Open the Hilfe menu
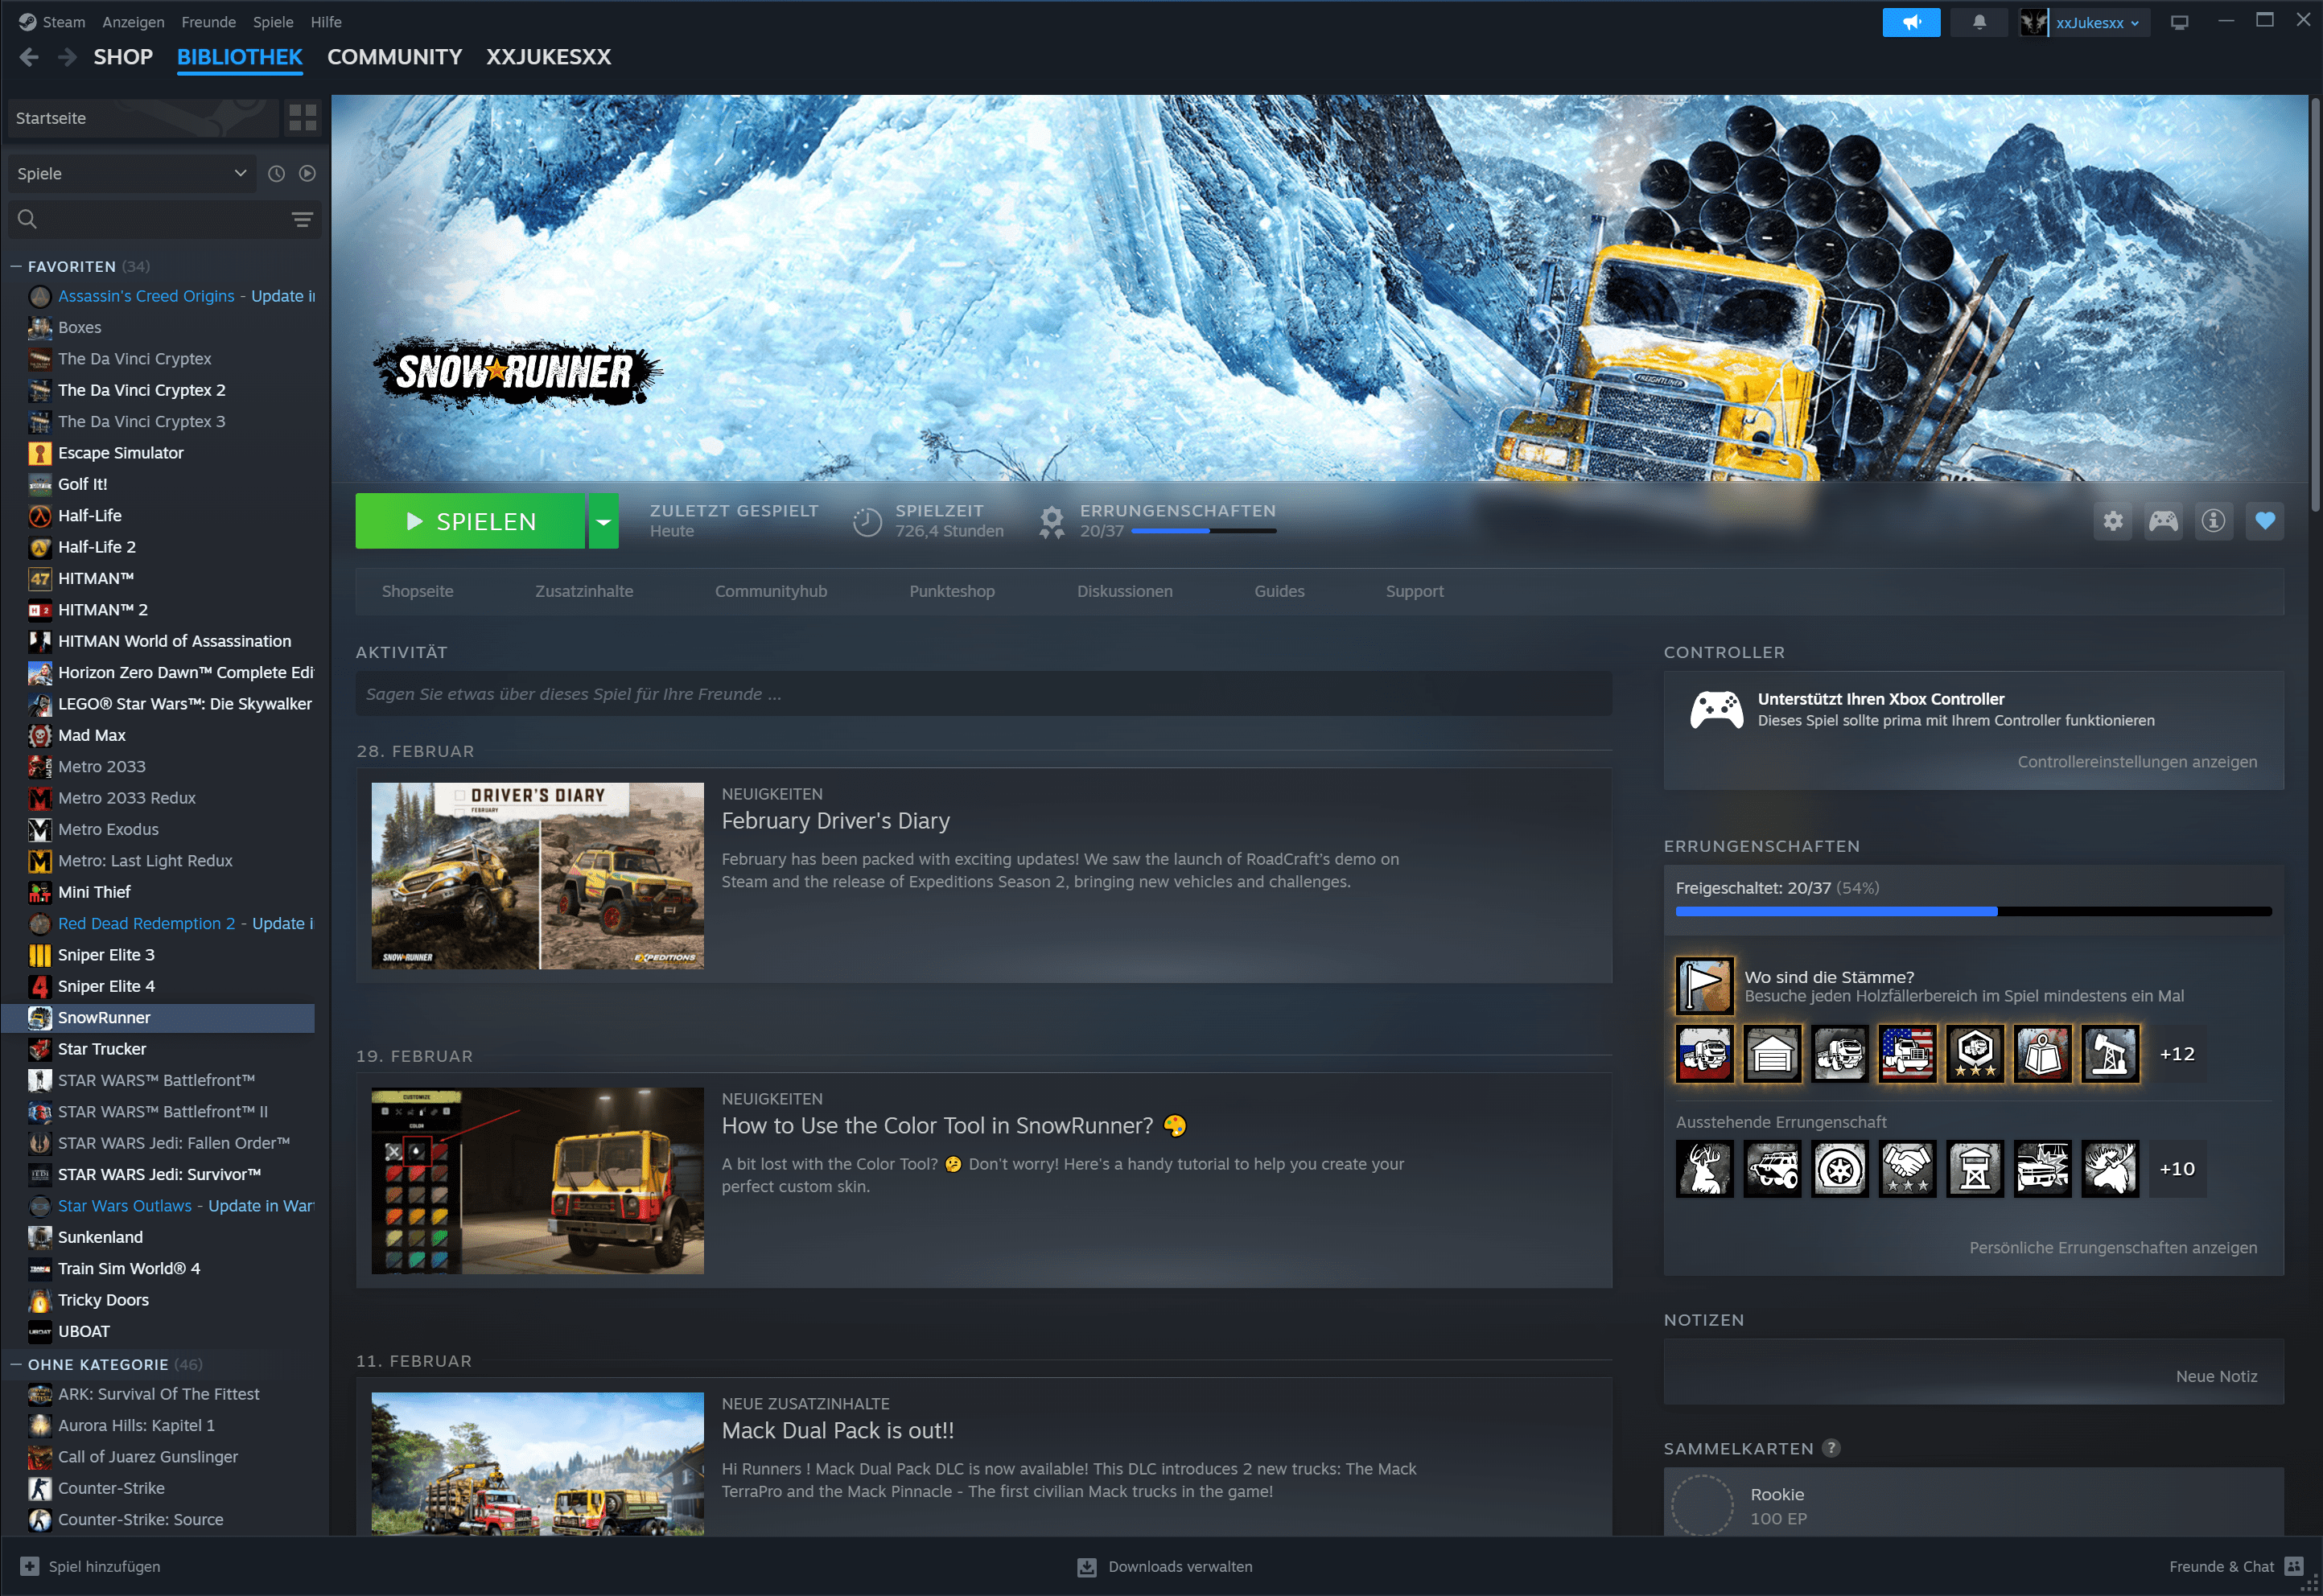This screenshot has width=2323, height=1596. 326,22
